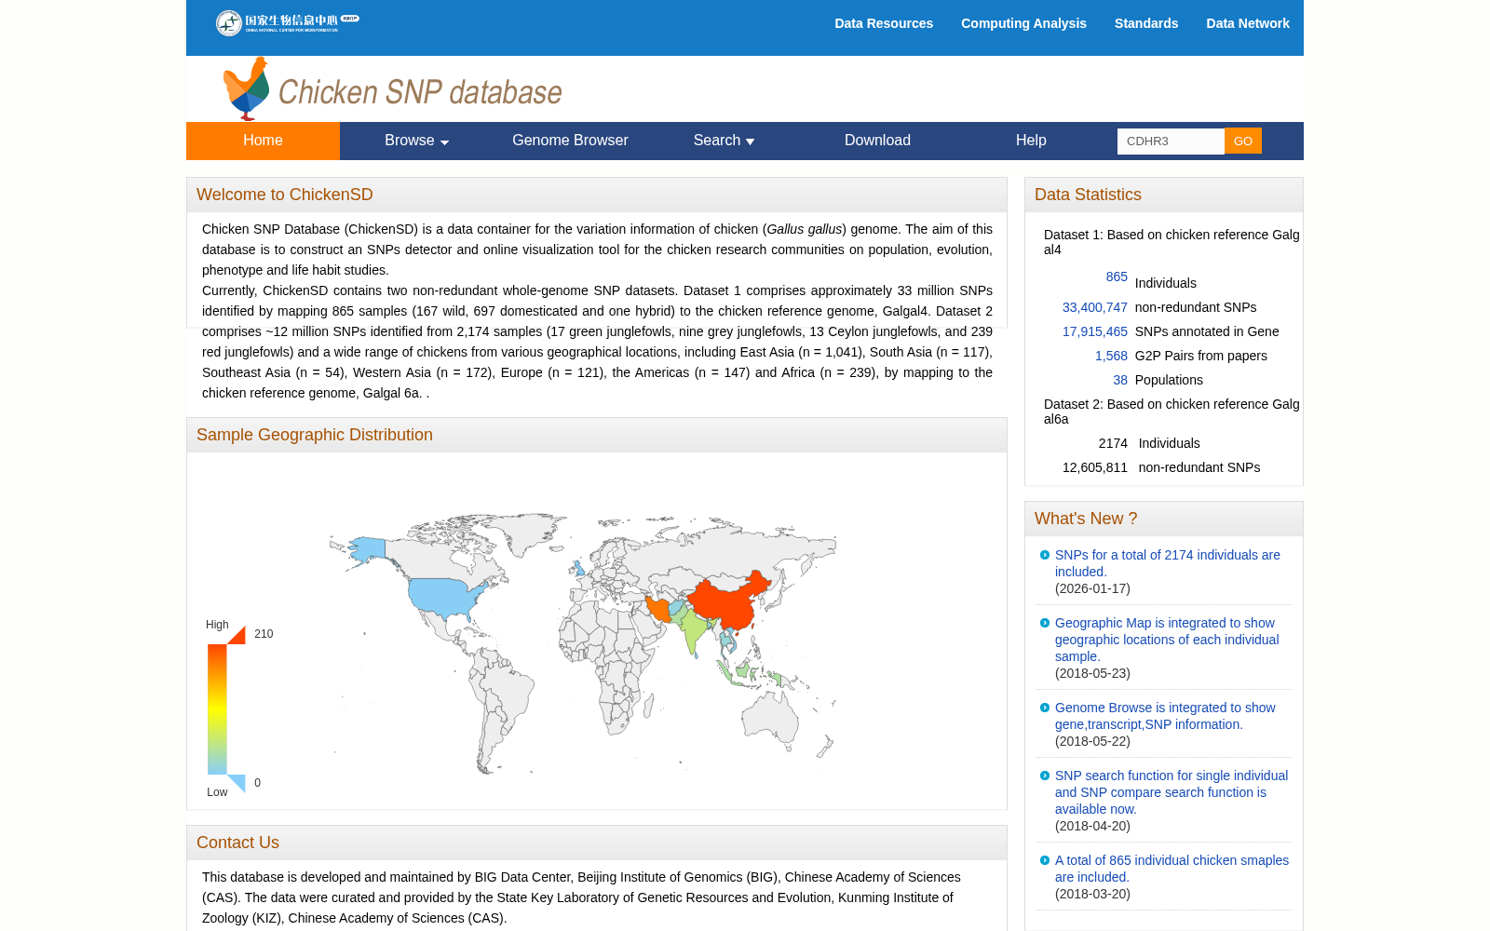Go to the Download page
1490x931 pixels.
[877, 141]
